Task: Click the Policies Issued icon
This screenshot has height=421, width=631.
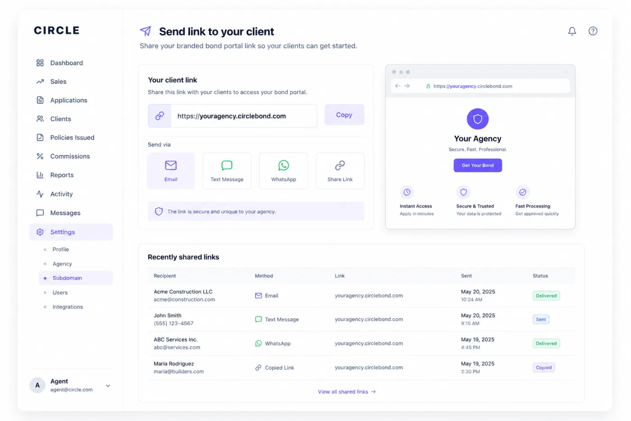Action: (x=40, y=137)
